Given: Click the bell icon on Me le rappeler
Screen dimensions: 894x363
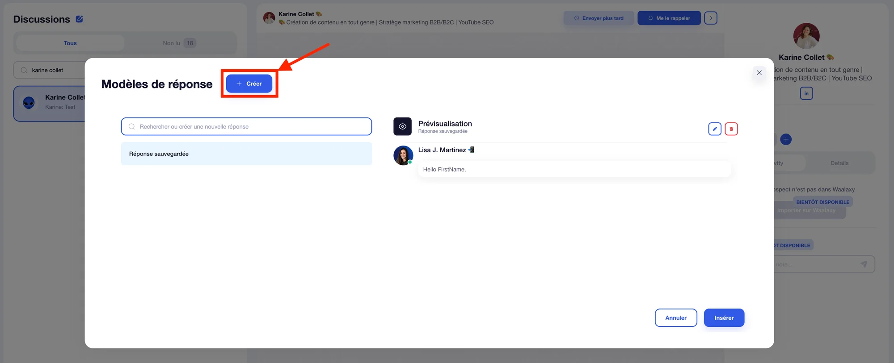Looking at the screenshot, I should (x=651, y=18).
